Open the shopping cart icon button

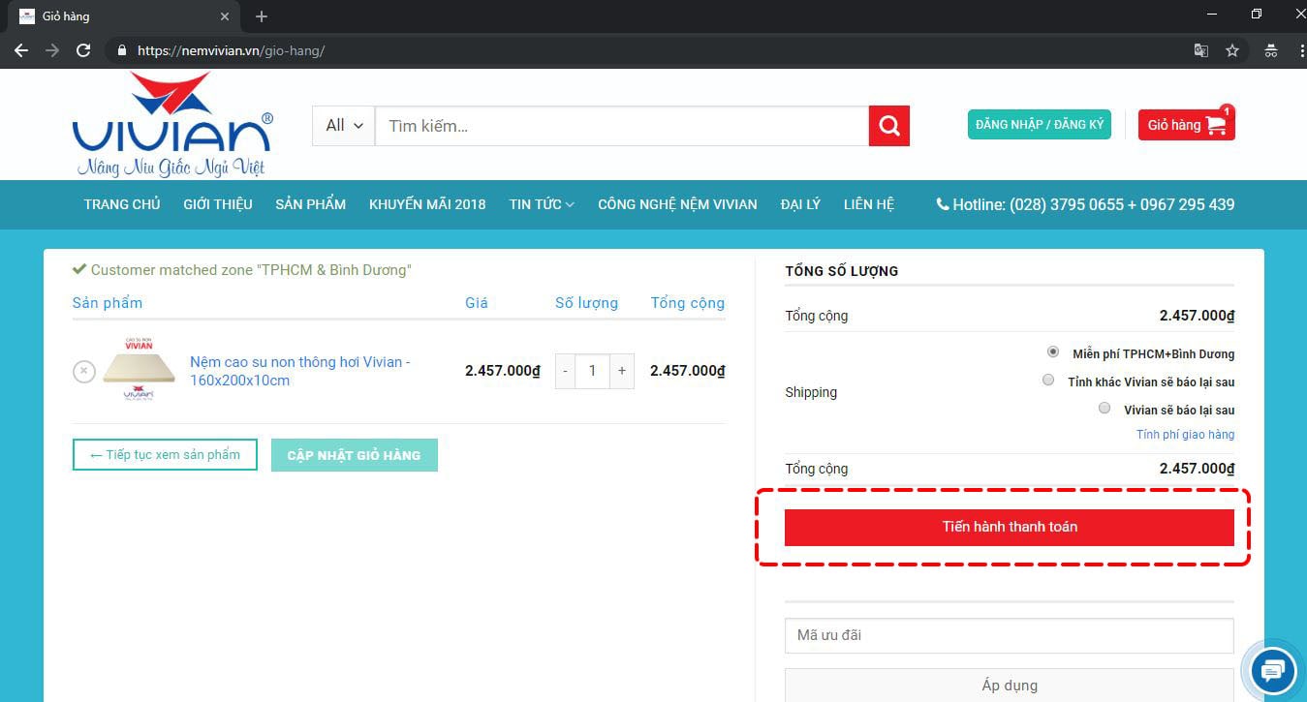click(1187, 125)
